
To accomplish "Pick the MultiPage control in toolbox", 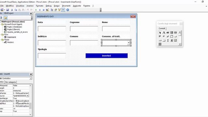I will click(x=164, y=40).
